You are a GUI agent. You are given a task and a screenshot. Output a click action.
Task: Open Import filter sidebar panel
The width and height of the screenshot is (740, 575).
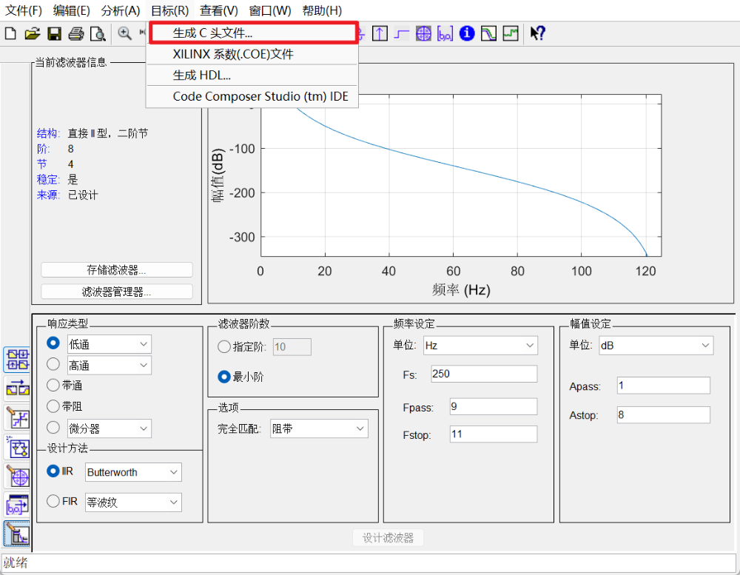(18, 505)
